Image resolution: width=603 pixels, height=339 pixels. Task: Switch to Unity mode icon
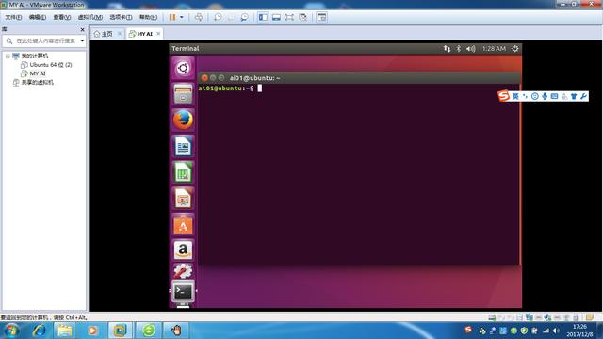[x=303, y=17]
